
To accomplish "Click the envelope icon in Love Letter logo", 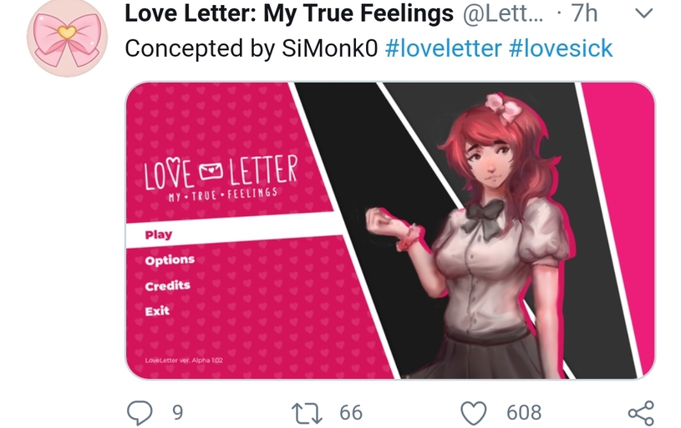I will (x=211, y=170).
